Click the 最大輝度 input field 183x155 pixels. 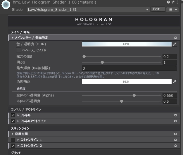point(130,68)
